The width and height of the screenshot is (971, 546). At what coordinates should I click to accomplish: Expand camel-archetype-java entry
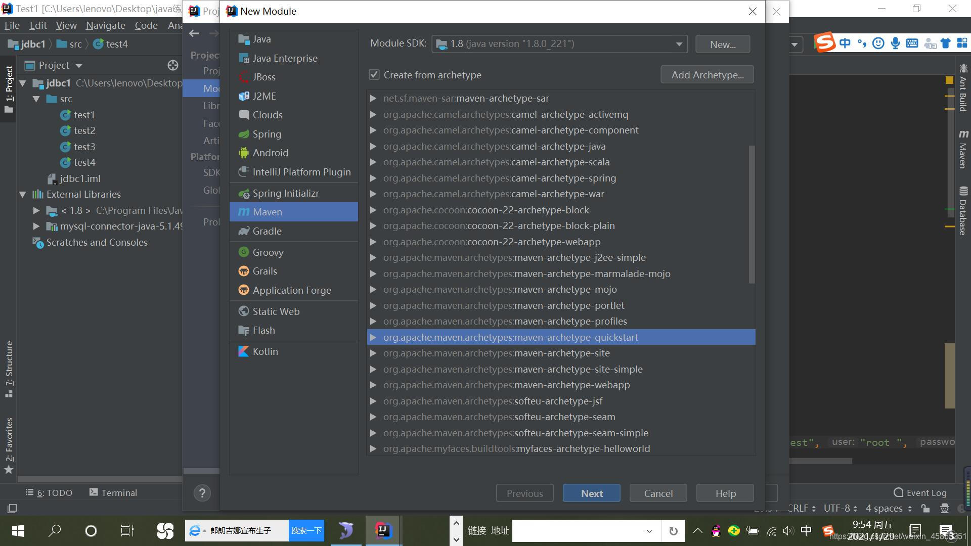click(373, 146)
